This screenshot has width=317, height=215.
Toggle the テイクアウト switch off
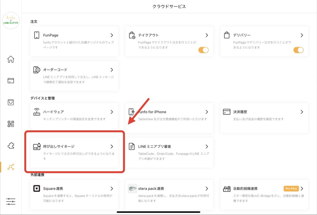(x=203, y=50)
